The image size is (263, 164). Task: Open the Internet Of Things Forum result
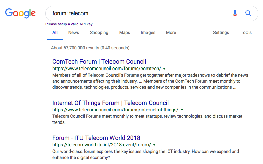(110, 103)
